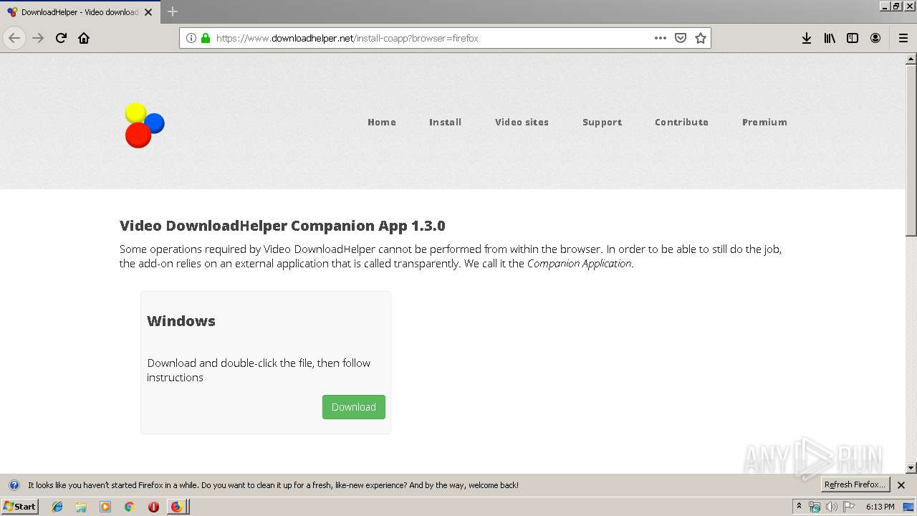Screen dimensions: 917x516
Task: Click the vertical scrollbar thumb
Action: [x=911, y=150]
